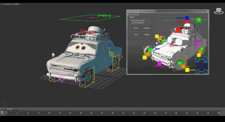Pick the orange Main wheel square
The height and width of the screenshot is (122, 225).
[x=183, y=66]
